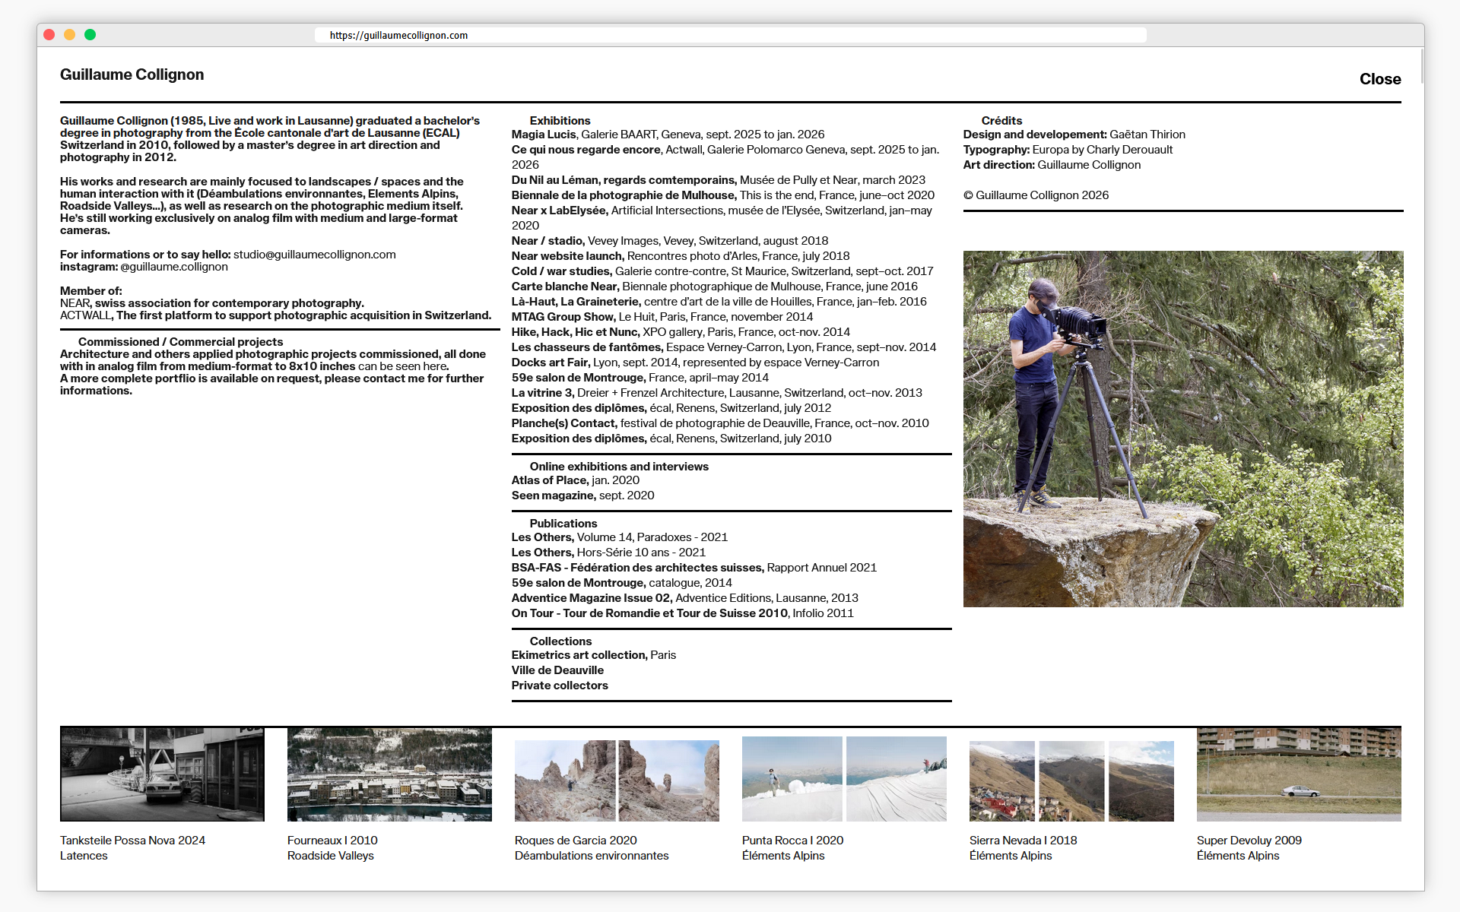Click the yellow minimize window button

click(69, 35)
